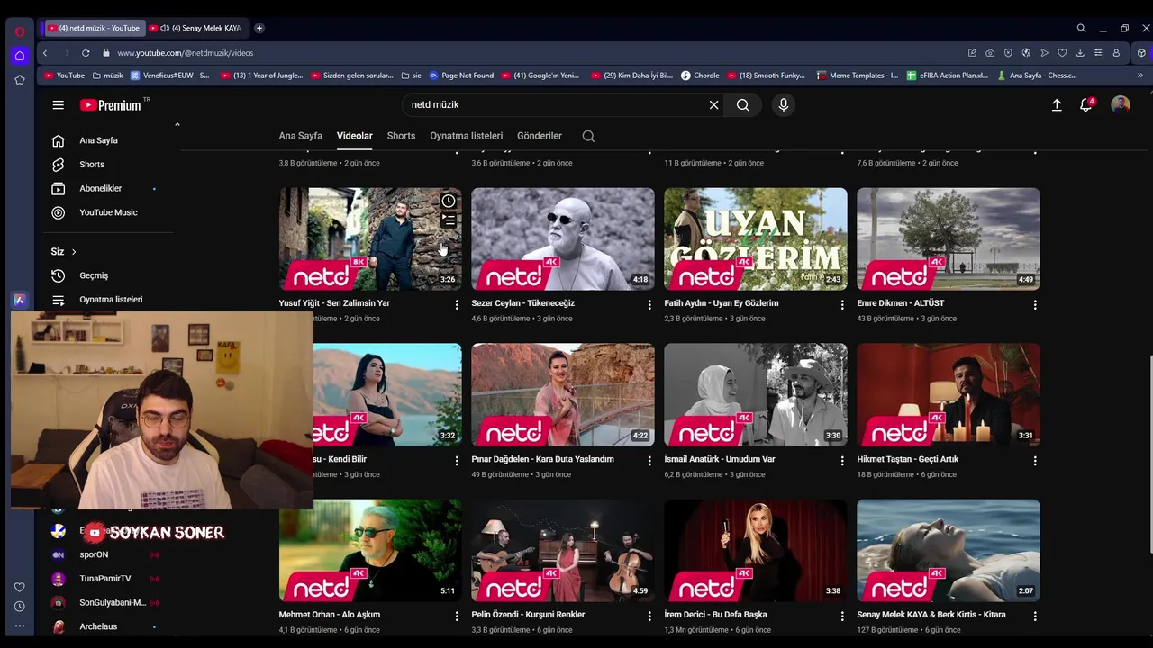Open the Sezer Ceylan - Tükeneceğiz video title

[x=522, y=303]
